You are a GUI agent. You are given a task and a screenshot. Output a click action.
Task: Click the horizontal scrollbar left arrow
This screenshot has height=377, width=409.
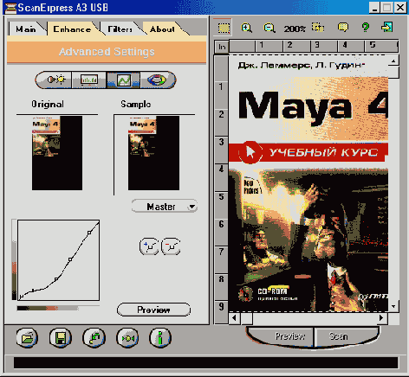point(235,318)
